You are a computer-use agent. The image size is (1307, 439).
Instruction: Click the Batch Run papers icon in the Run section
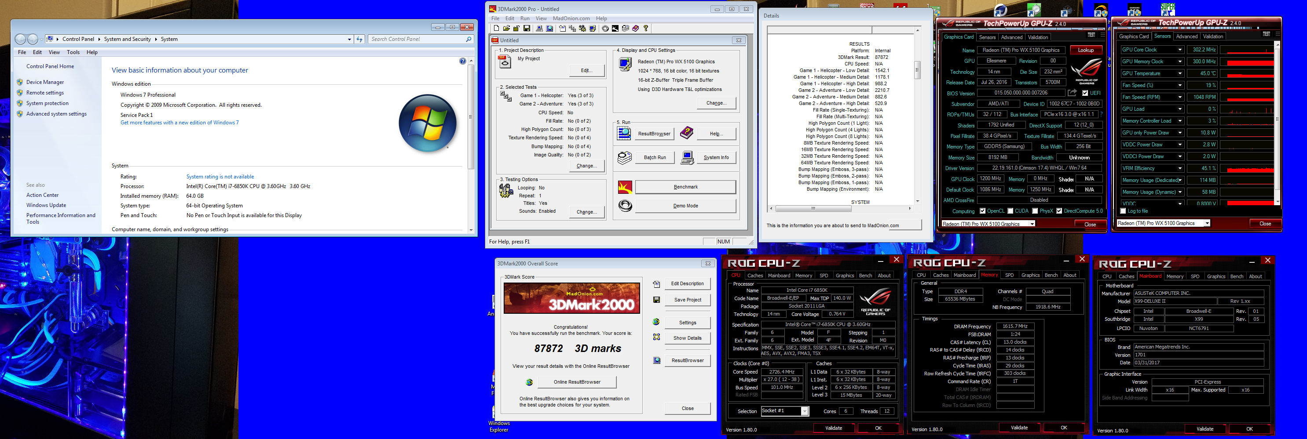[x=625, y=158]
